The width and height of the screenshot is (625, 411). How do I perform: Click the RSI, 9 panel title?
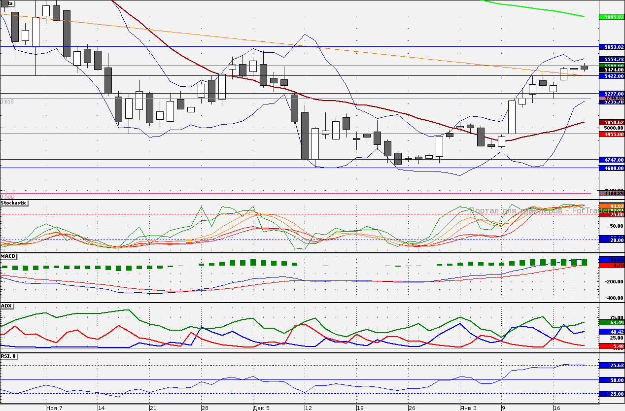(9, 356)
